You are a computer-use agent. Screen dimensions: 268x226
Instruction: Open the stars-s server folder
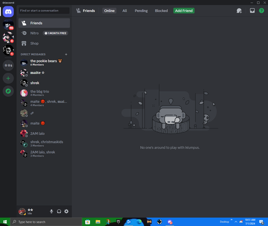pos(8,65)
